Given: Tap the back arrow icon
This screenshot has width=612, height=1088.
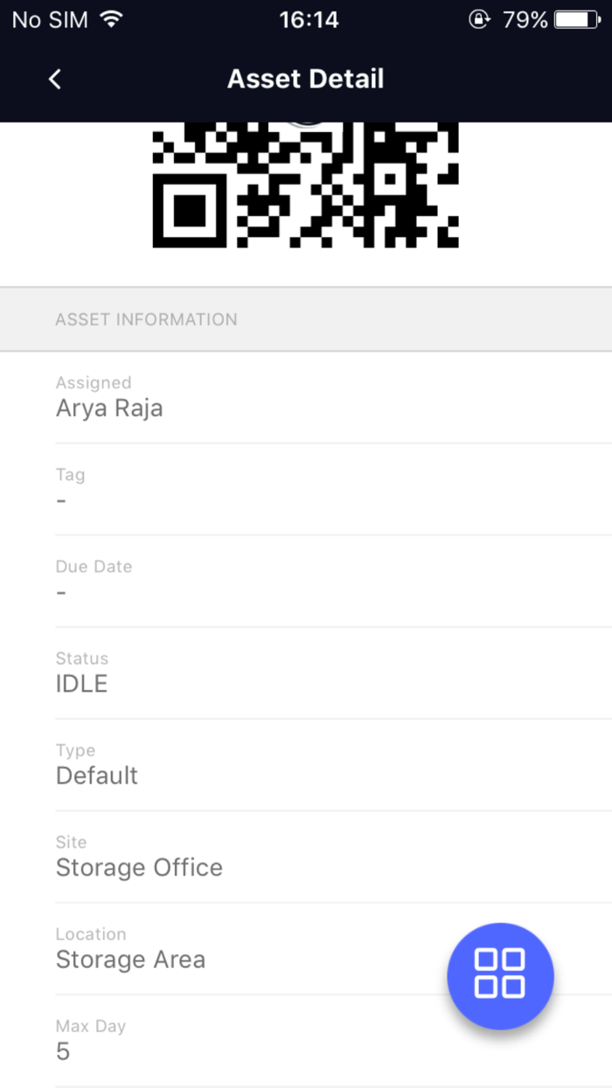Looking at the screenshot, I should (54, 79).
